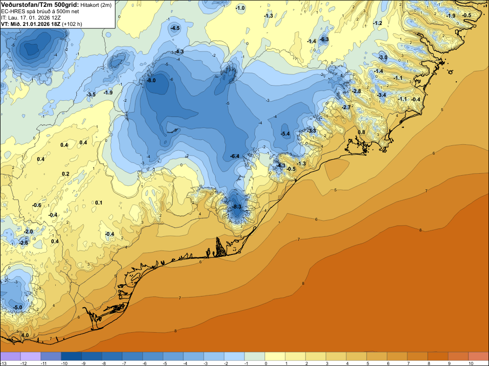Viewport: 489px width, 366px height.
Task: Select the -5.0 temperature label
Action: 18,307
